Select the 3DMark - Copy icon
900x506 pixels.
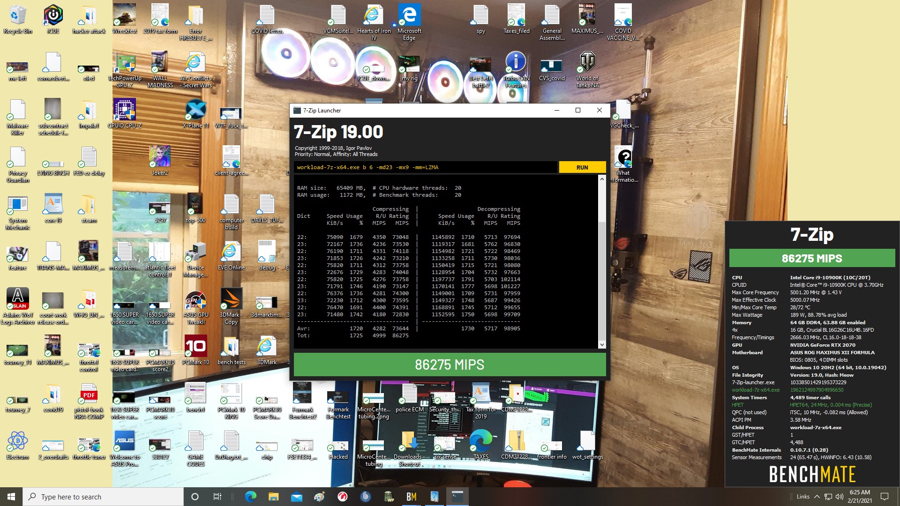pyautogui.click(x=231, y=306)
